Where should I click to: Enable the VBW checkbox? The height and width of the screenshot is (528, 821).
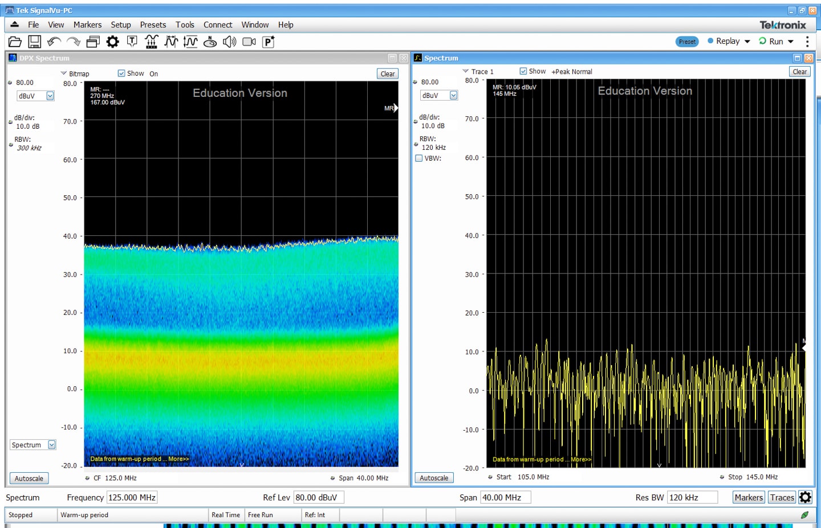[x=419, y=158]
